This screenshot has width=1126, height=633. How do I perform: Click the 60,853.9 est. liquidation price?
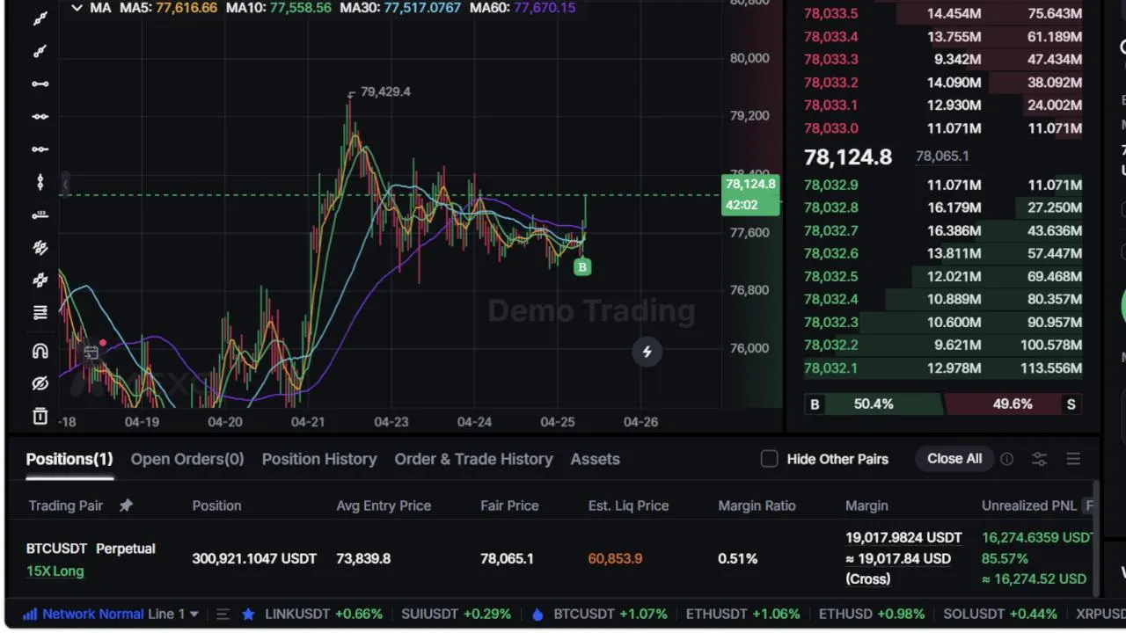[615, 558]
